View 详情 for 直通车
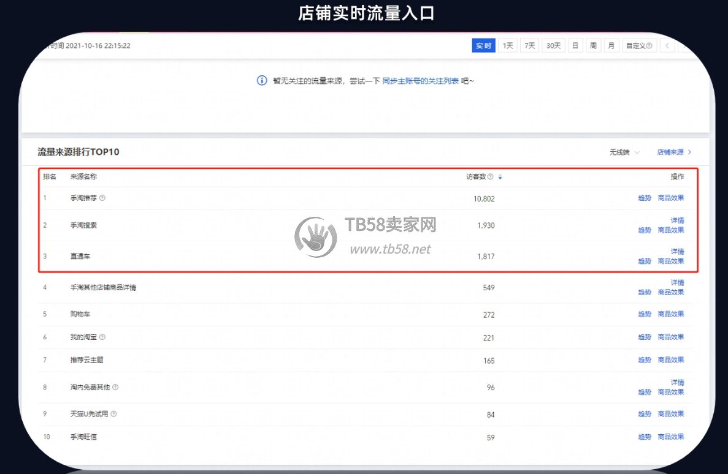The width and height of the screenshot is (728, 474). click(677, 252)
